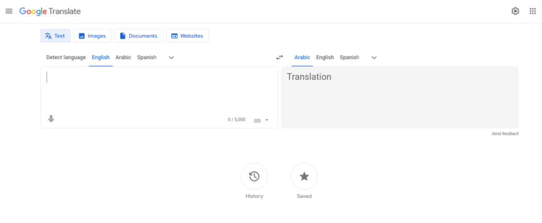
Task: Select Spanish as source language
Action: point(147,57)
